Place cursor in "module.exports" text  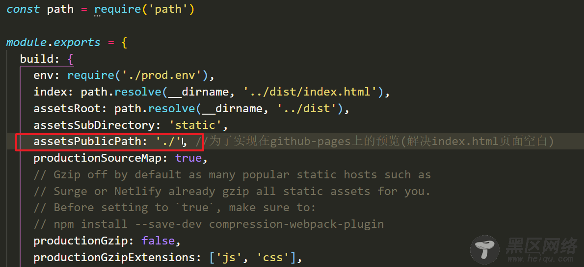(x=53, y=43)
